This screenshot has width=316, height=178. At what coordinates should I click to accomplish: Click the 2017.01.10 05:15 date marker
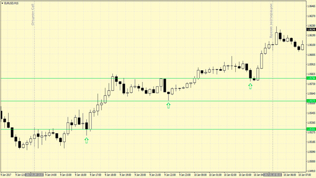coord(273,175)
